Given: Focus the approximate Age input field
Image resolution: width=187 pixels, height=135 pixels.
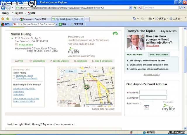Looking at the screenshot, I should [x=148, y=103].
